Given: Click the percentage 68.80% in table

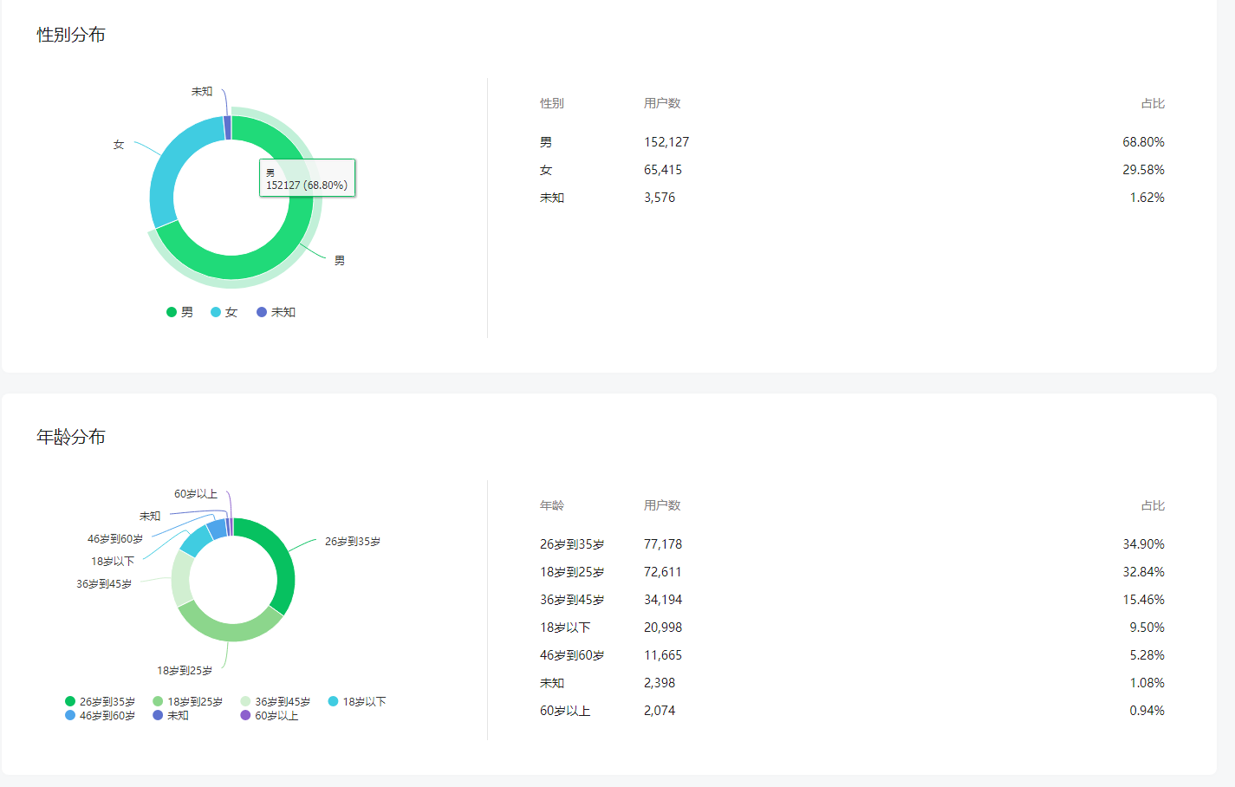Looking at the screenshot, I should [1143, 142].
